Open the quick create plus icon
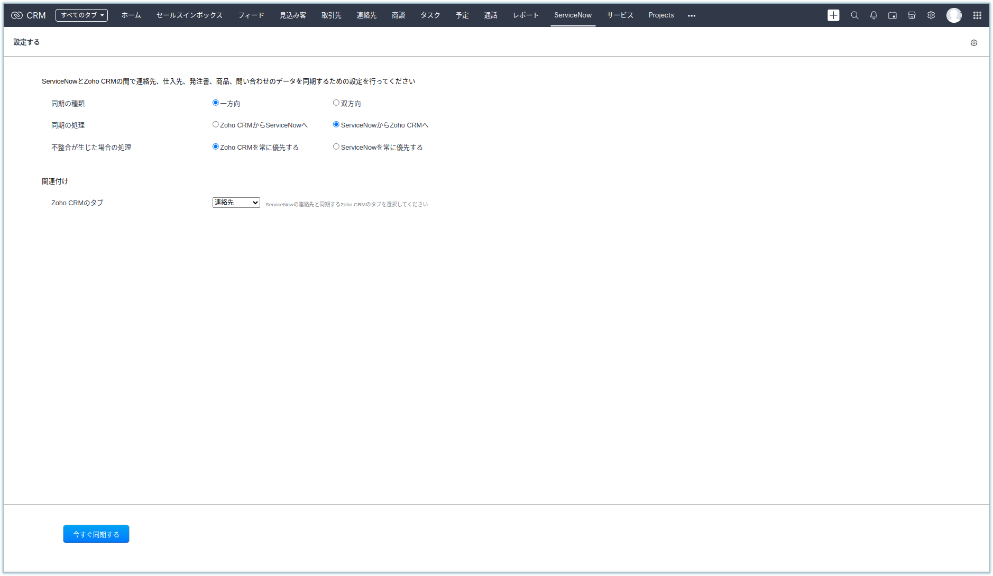The height and width of the screenshot is (576, 993). (833, 15)
